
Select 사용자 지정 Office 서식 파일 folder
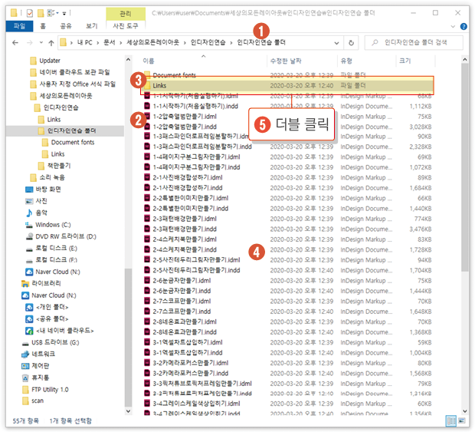[77, 84]
